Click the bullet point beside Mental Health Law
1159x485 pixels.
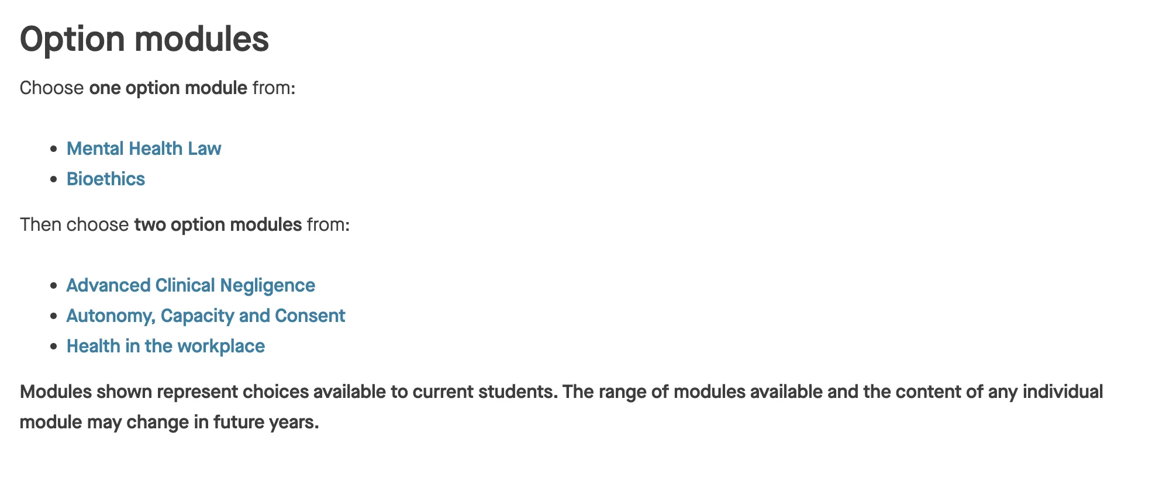tap(54, 149)
